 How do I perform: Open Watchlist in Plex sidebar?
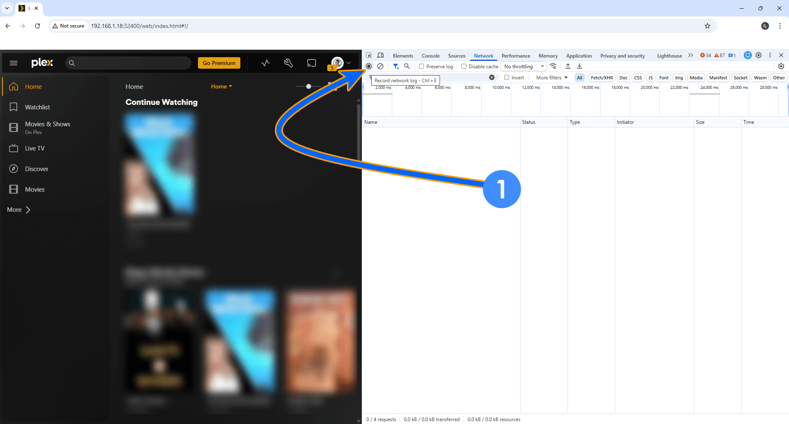tap(37, 107)
